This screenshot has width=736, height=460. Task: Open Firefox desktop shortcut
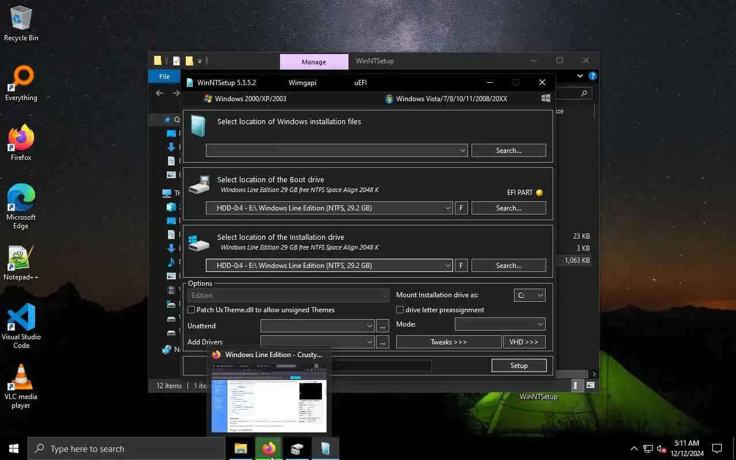coord(21,143)
